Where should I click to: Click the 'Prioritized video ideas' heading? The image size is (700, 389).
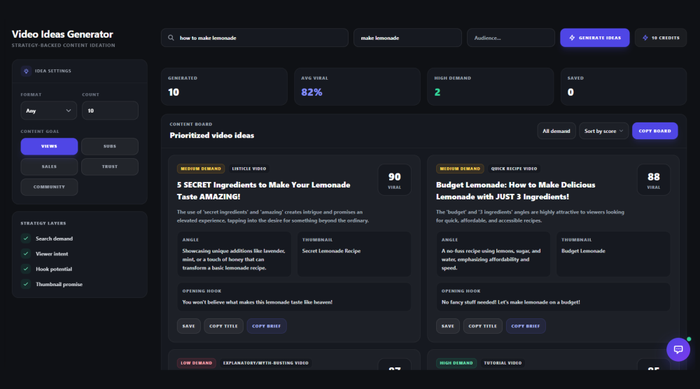211,136
